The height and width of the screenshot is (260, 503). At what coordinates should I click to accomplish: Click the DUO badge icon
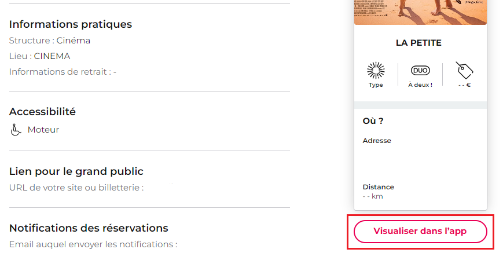(x=420, y=70)
